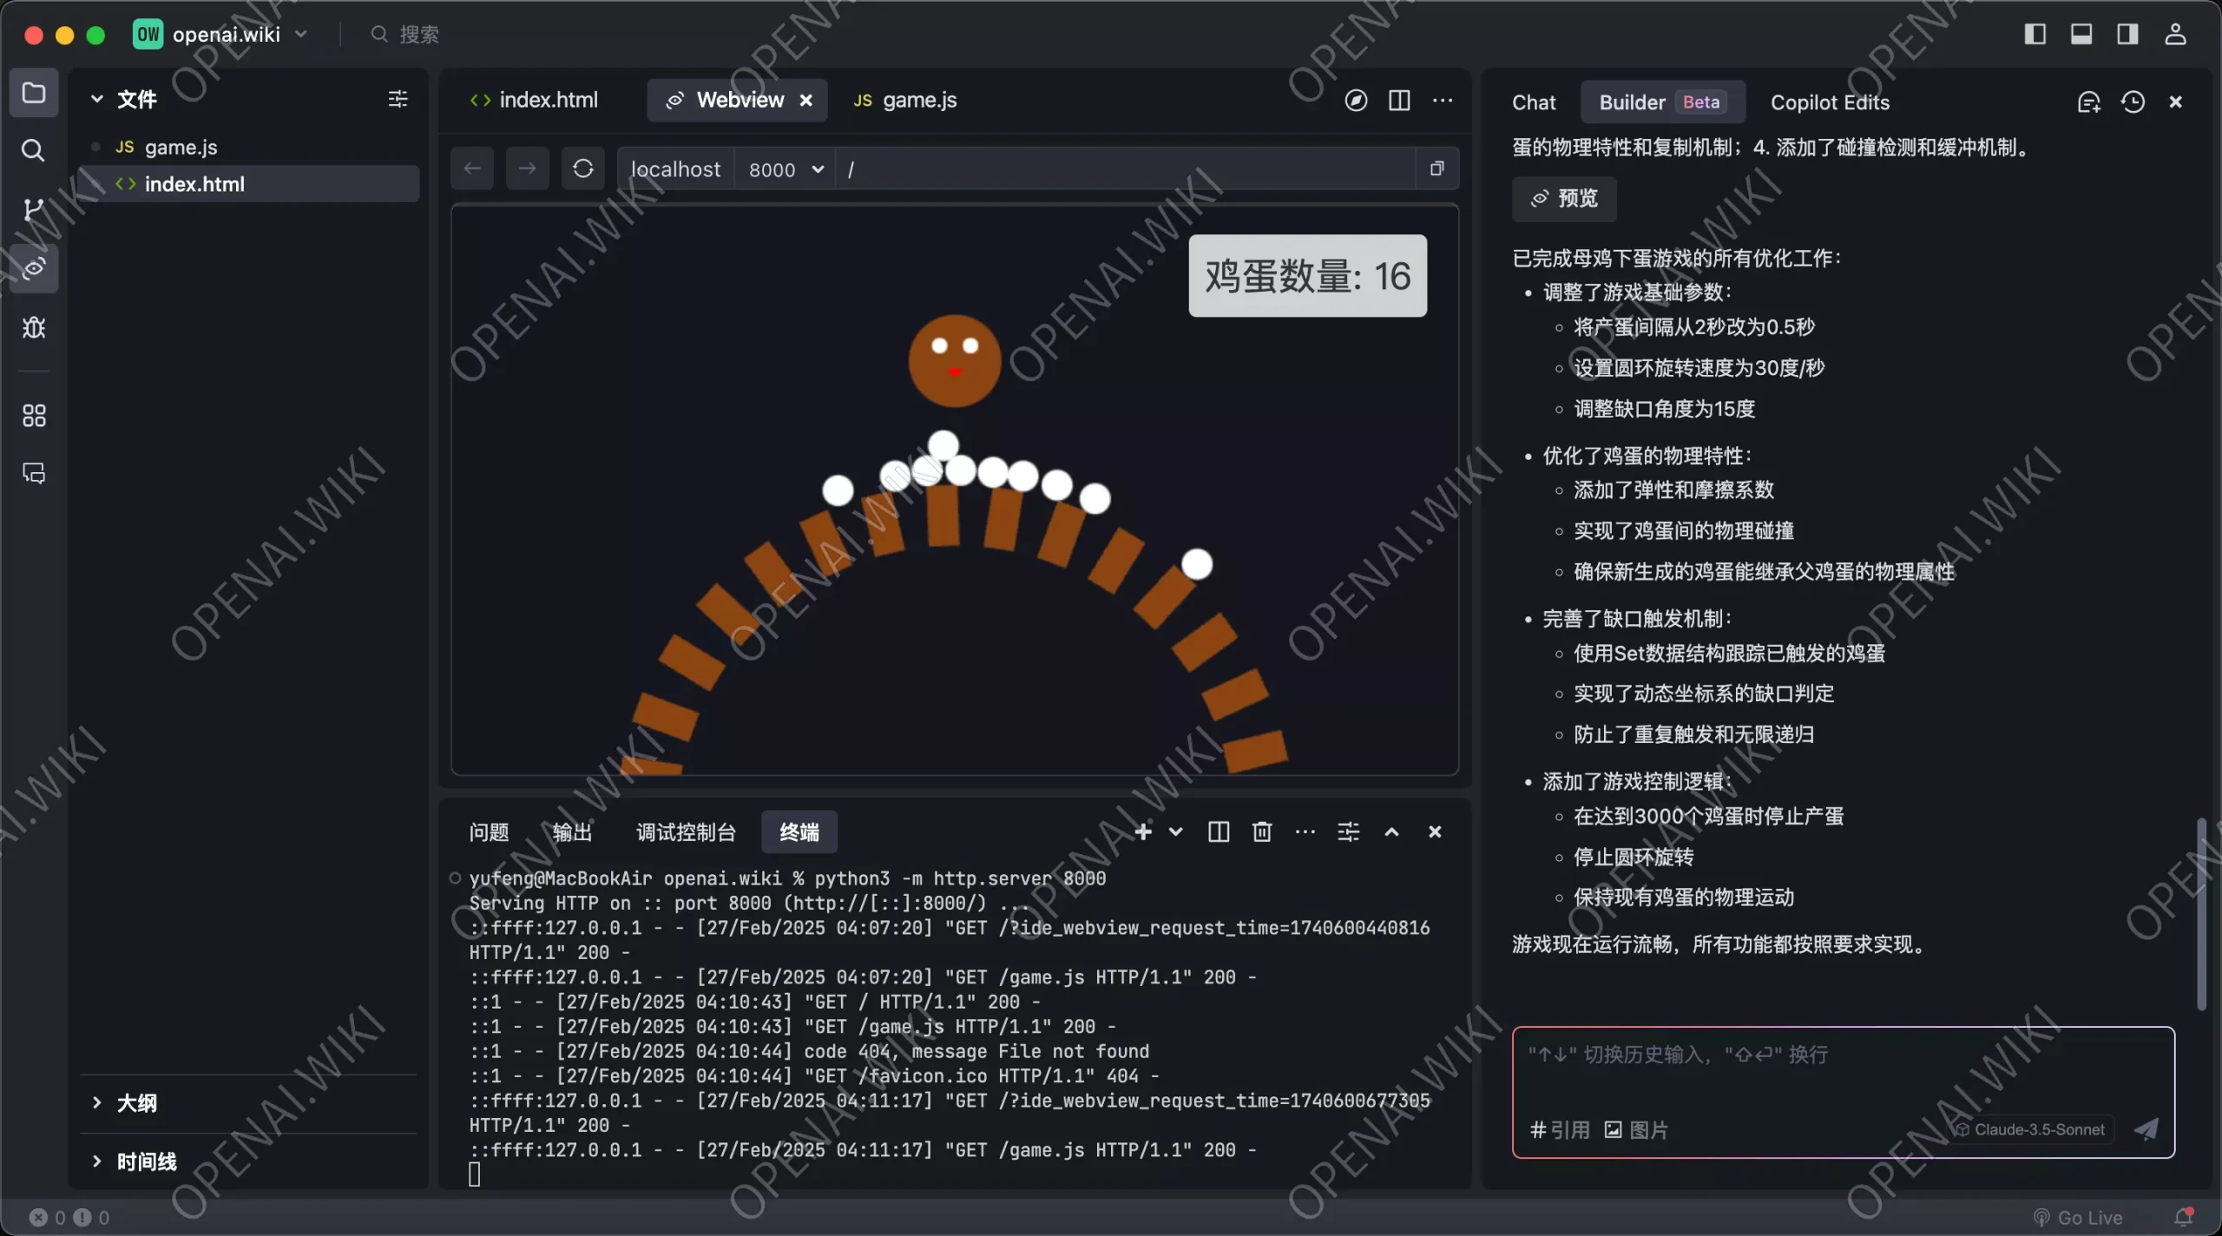Open game.js in file tree
This screenshot has height=1236, width=2222.
pyautogui.click(x=250, y=147)
